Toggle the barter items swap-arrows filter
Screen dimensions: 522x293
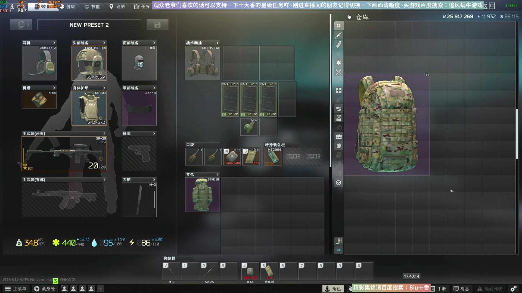point(338,109)
